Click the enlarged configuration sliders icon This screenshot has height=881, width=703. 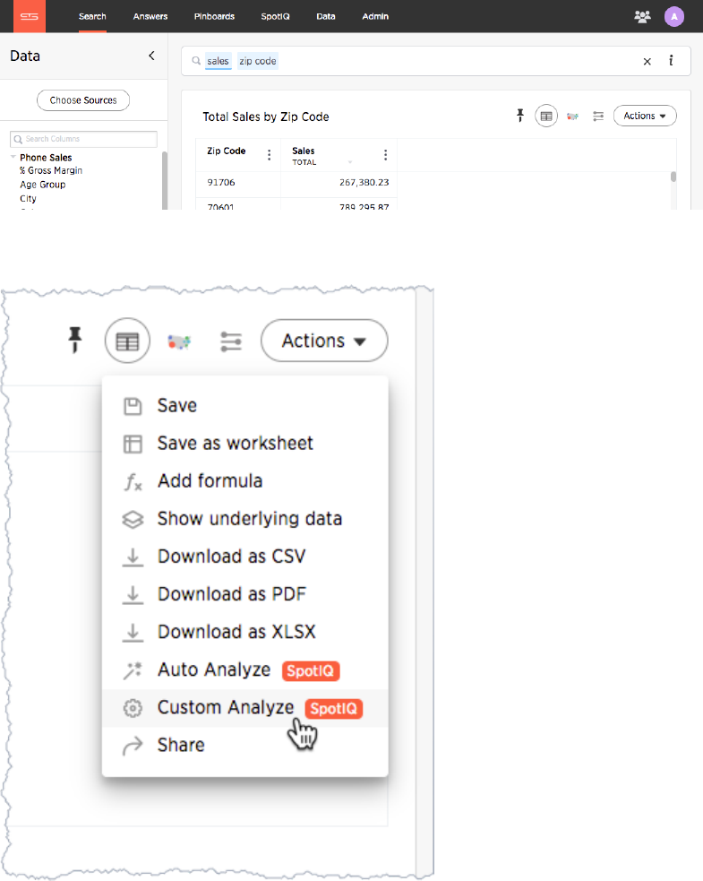[231, 341]
